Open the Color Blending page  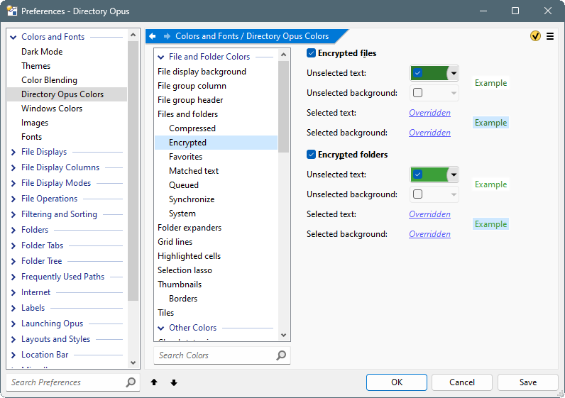click(49, 80)
